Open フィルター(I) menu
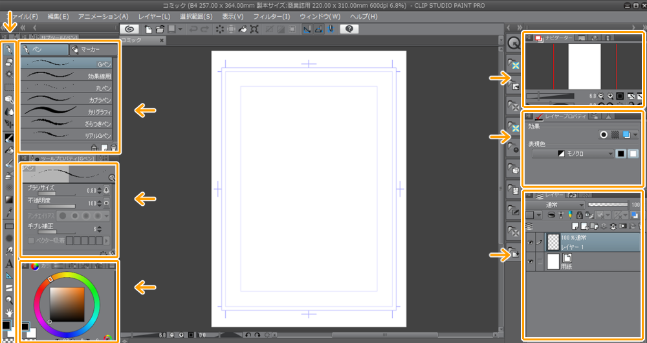 tap(271, 17)
